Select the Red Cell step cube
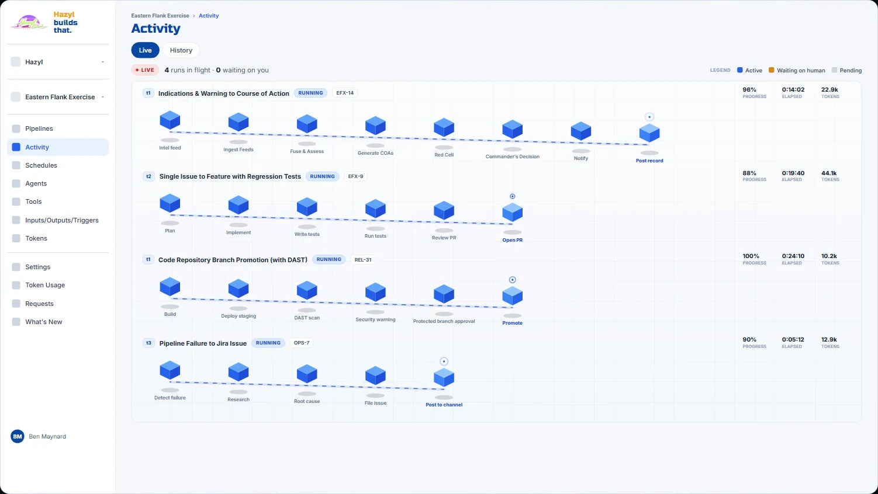 [x=444, y=127]
